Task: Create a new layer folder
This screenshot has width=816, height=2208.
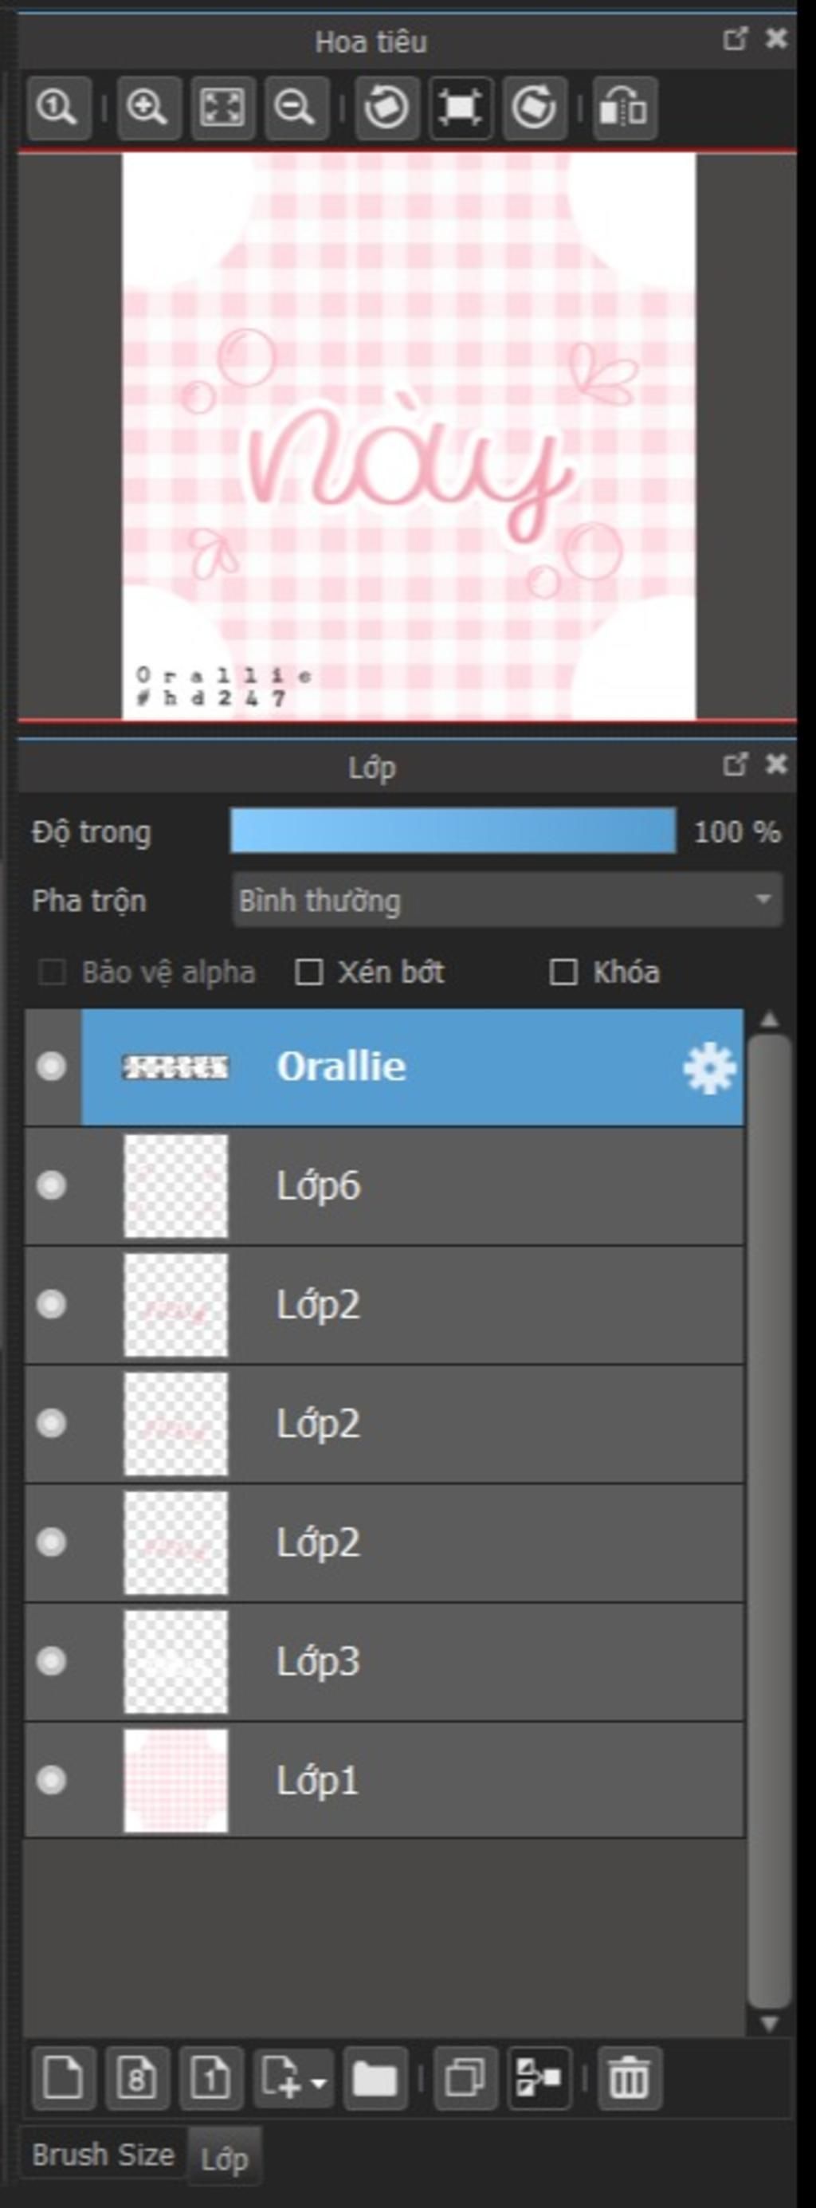Action: [x=375, y=2079]
